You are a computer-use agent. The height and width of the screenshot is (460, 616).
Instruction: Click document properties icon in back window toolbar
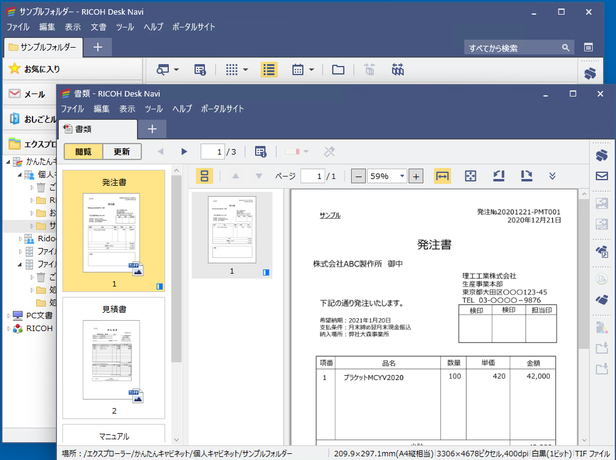(200, 70)
